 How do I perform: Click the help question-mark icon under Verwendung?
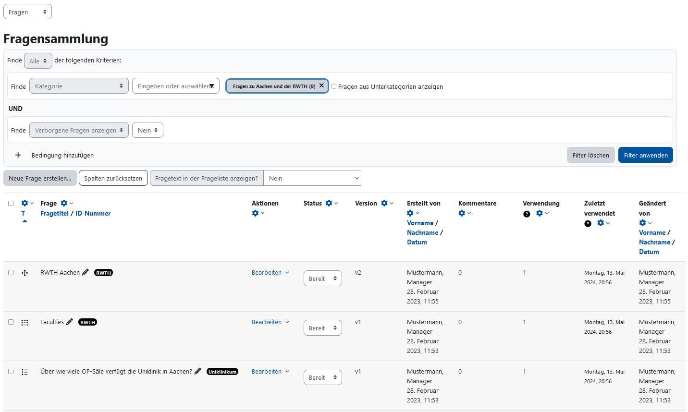(x=527, y=214)
